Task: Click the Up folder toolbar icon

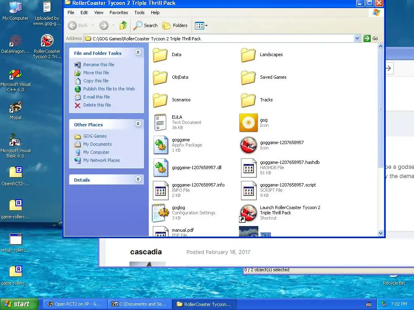Action: [x=123, y=25]
